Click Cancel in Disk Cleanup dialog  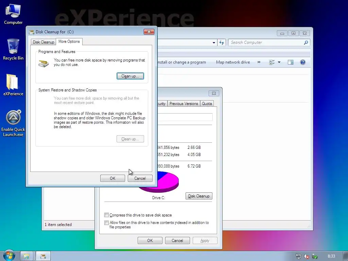tap(140, 178)
